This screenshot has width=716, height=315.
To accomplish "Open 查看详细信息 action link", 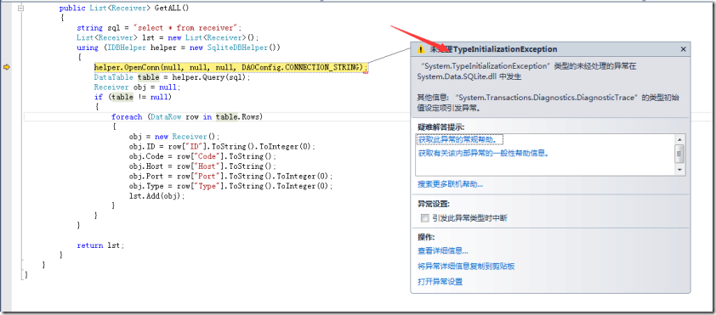I will point(443,250).
